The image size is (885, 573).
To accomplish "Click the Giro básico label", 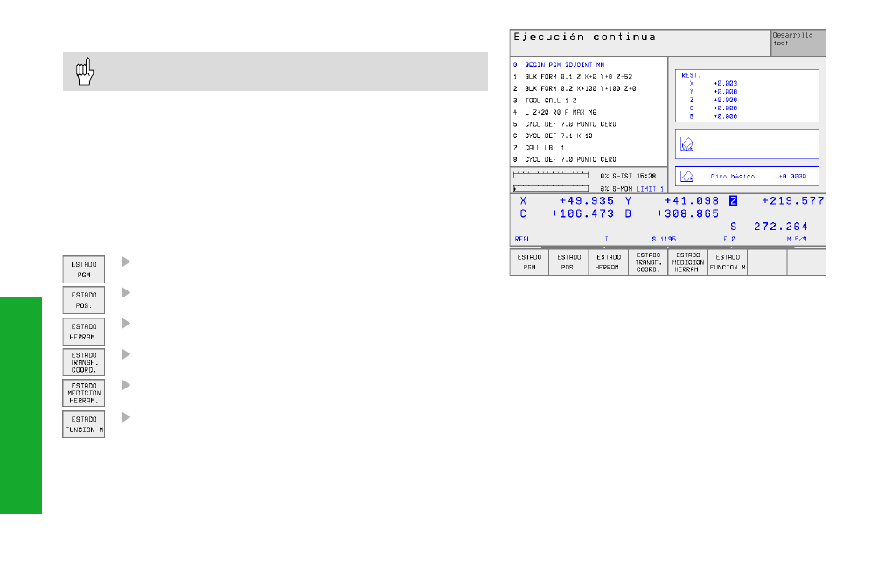I will click(733, 176).
